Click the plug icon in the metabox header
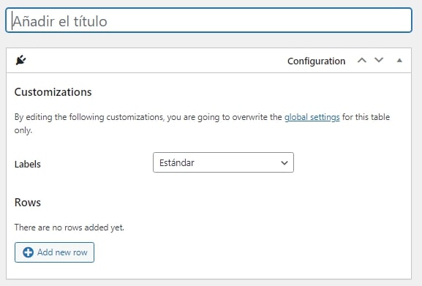Viewport: 422px width, 286px height. tap(20, 60)
